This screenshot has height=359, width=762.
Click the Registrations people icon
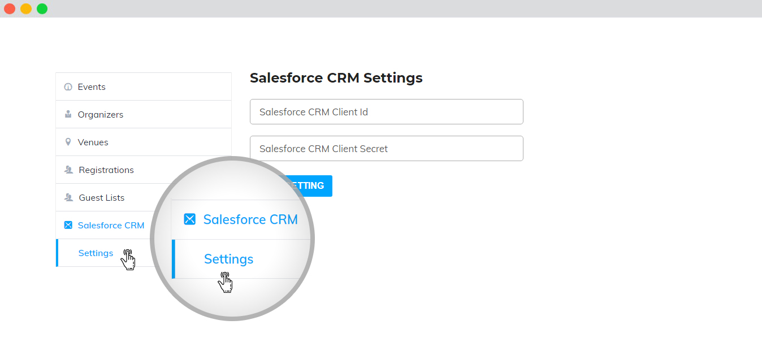69,170
